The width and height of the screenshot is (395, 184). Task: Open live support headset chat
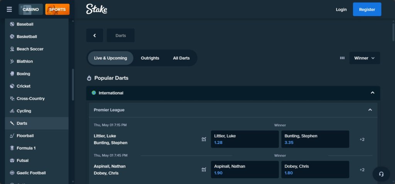381,174
